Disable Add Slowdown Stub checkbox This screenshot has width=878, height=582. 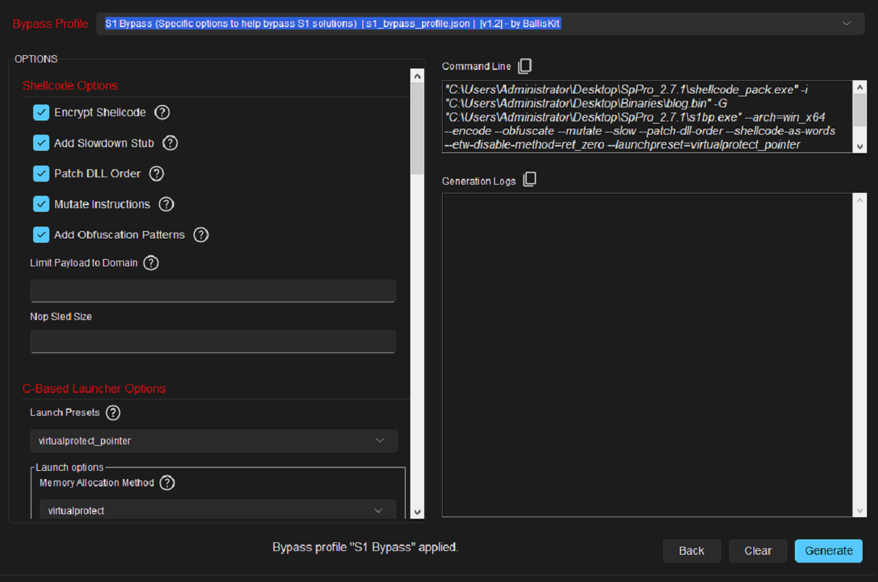pos(41,143)
